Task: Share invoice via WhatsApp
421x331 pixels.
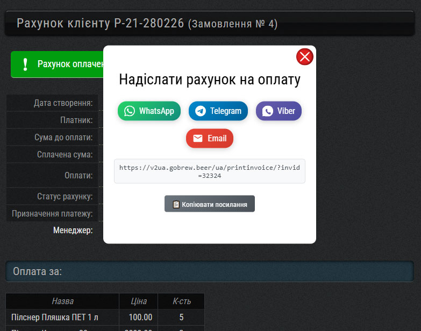Action: (x=149, y=111)
